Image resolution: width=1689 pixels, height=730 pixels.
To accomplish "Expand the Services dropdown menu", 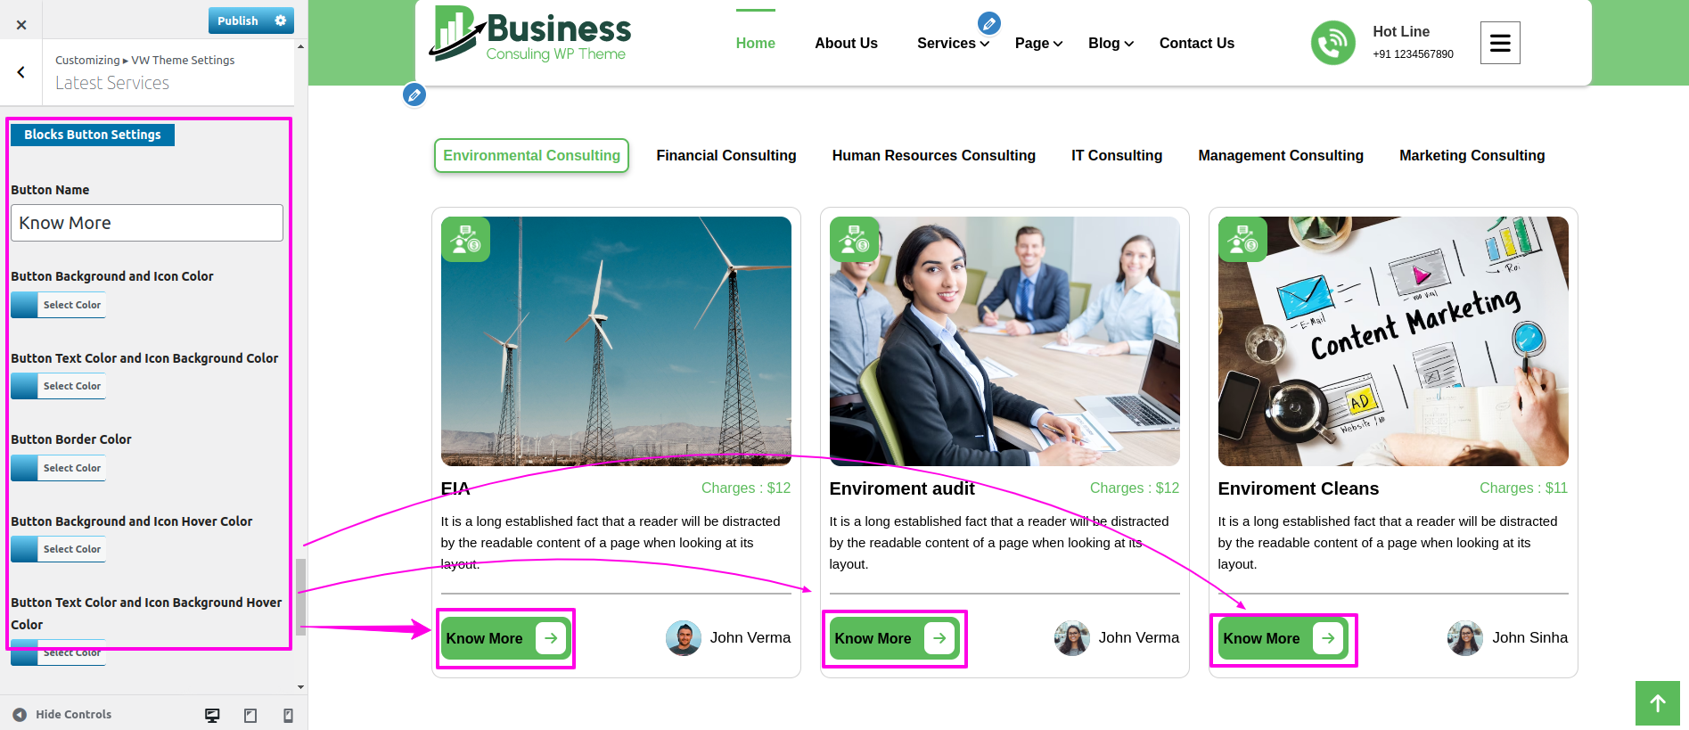I will (953, 43).
